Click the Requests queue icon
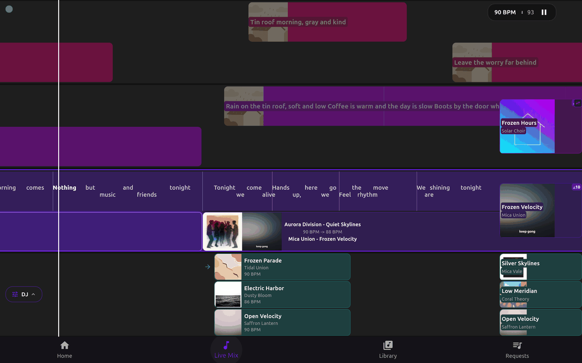This screenshot has height=363, width=582. [517, 345]
